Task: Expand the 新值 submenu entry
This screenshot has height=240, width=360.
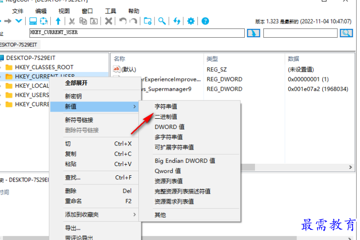Action: click(94, 107)
